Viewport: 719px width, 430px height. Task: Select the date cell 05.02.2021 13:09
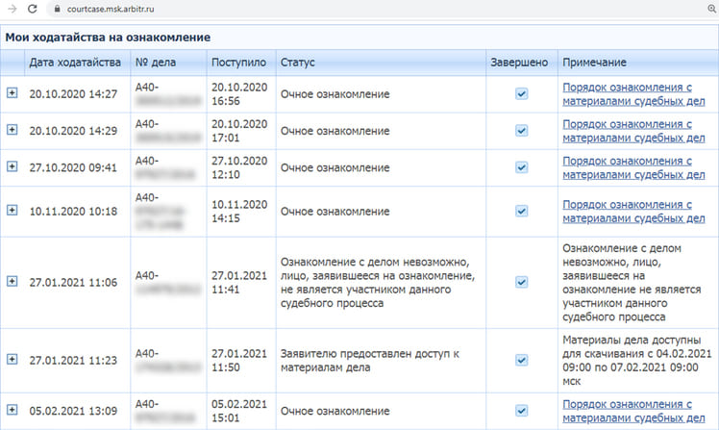coord(73,411)
